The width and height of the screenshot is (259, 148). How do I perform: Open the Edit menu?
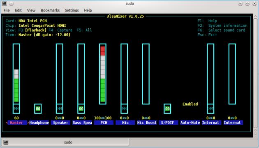pos(18,10)
